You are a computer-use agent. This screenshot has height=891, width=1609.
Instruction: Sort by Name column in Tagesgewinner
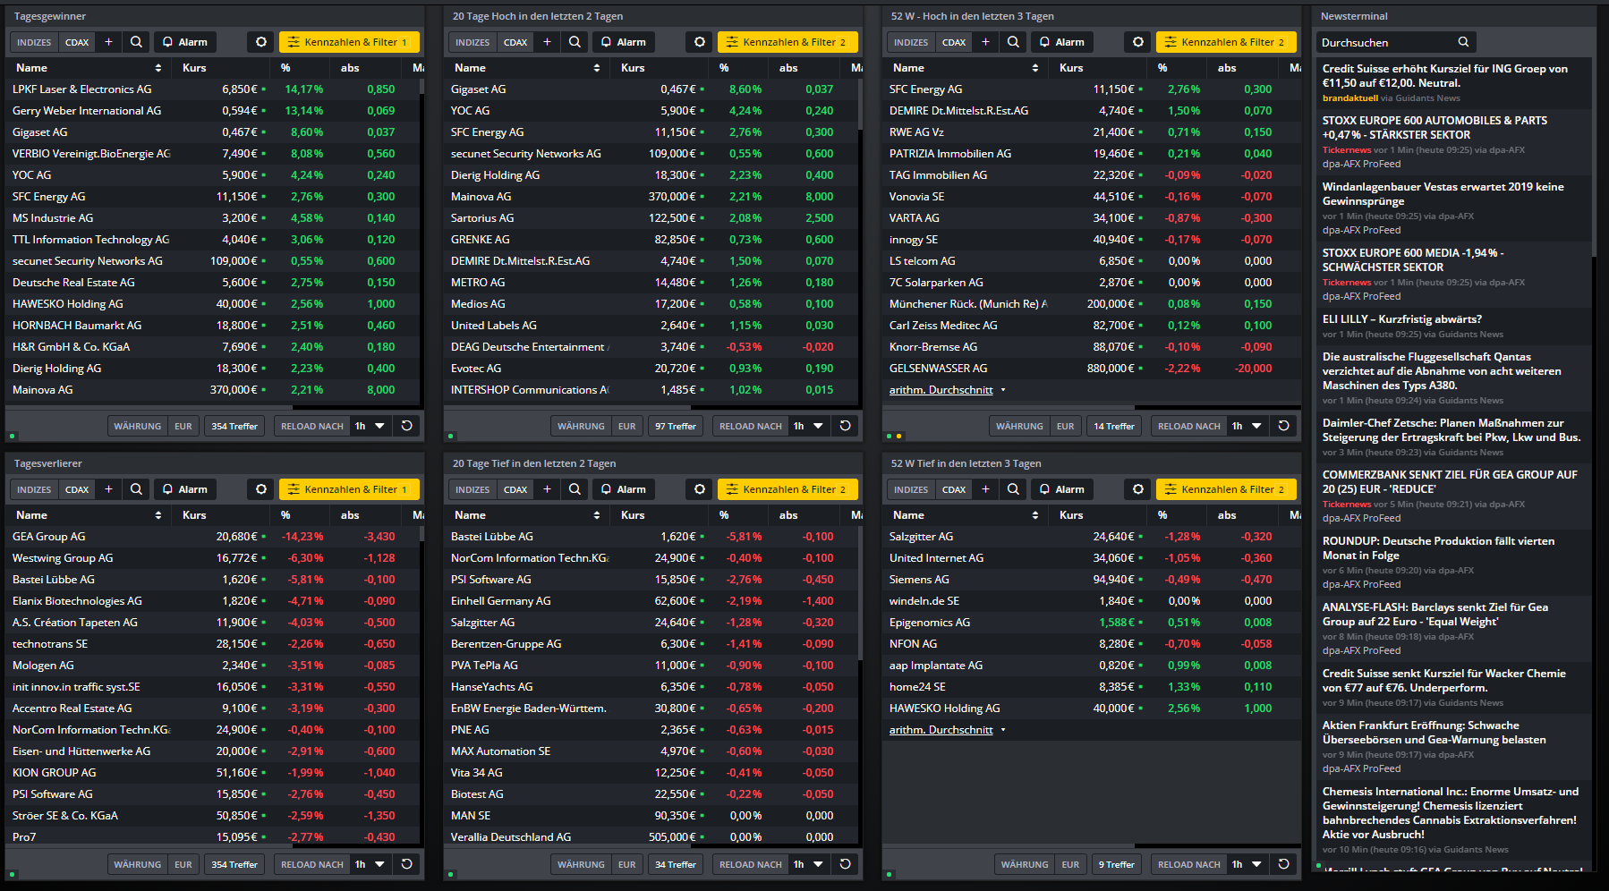(x=88, y=68)
